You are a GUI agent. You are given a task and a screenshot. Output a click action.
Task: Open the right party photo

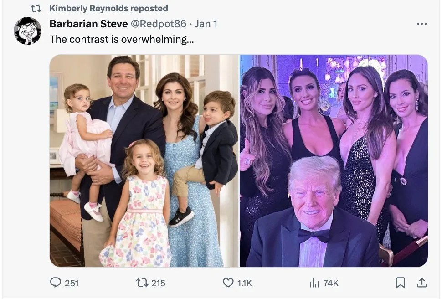334,160
